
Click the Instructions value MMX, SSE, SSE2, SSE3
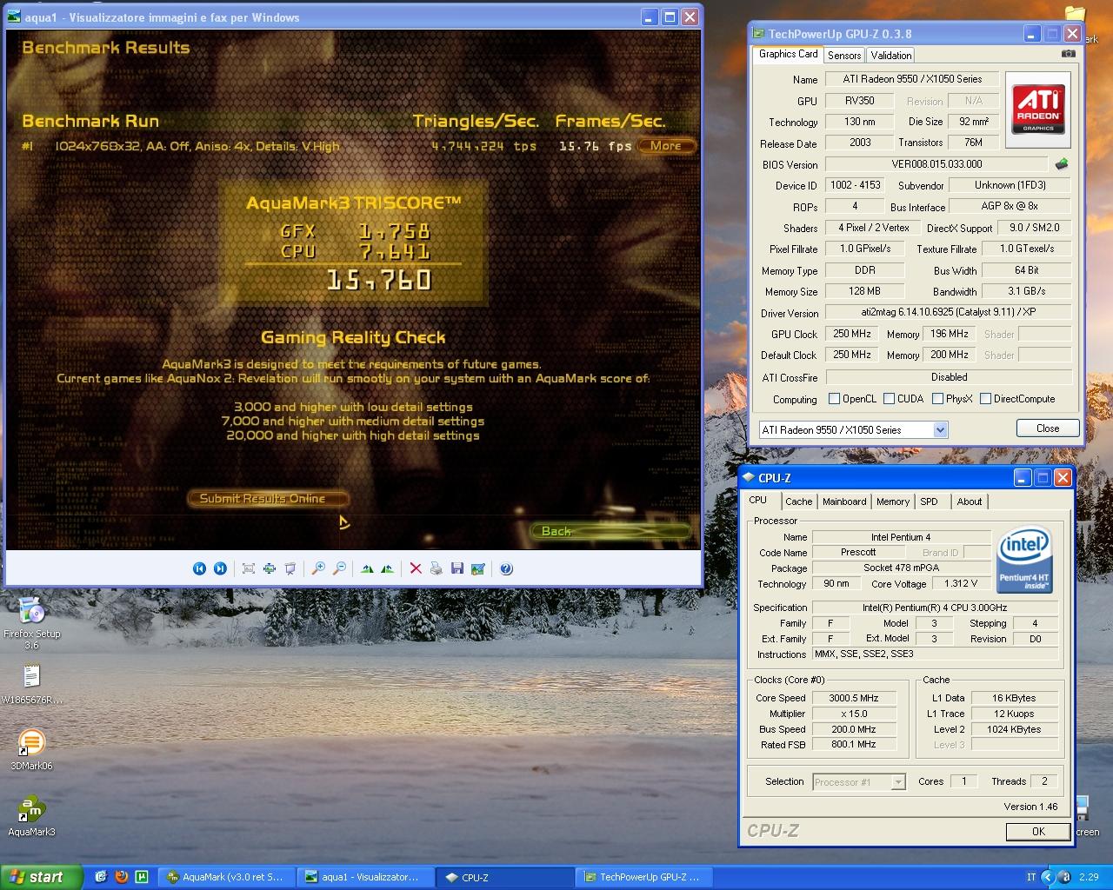(x=935, y=654)
